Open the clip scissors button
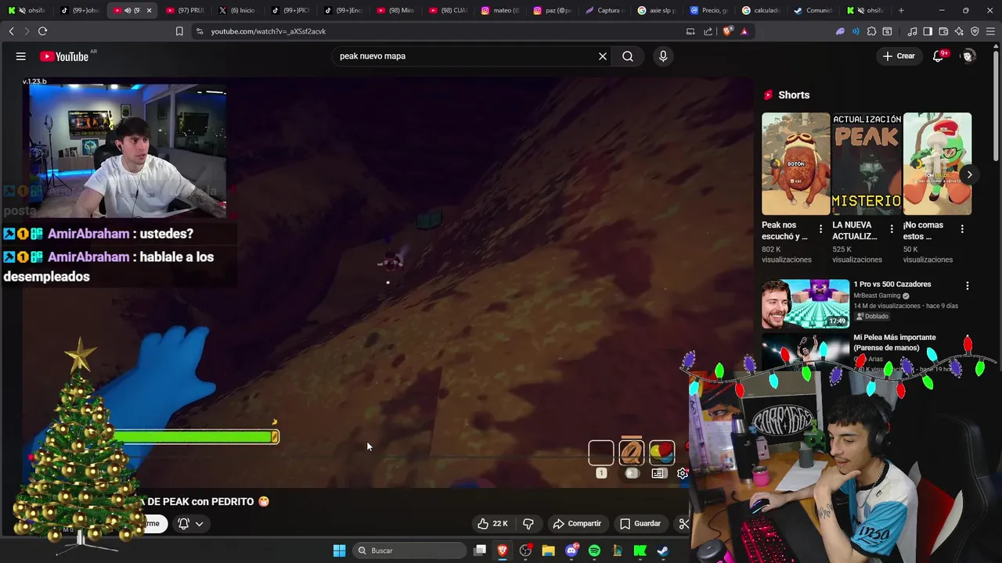The height and width of the screenshot is (563, 1002). click(x=683, y=524)
